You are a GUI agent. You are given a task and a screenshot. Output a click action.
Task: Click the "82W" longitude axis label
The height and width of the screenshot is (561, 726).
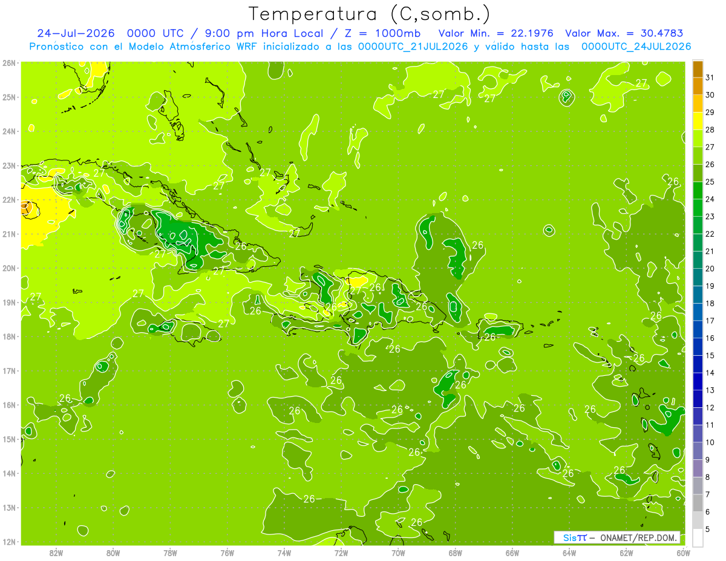click(x=56, y=553)
